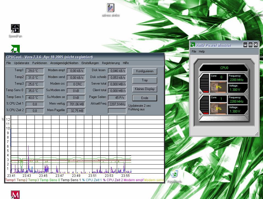Viewport: 263px width, 199px height.
Task: Click Core 0 Voltage 1.300 V readout
Action: (x=237, y=88)
